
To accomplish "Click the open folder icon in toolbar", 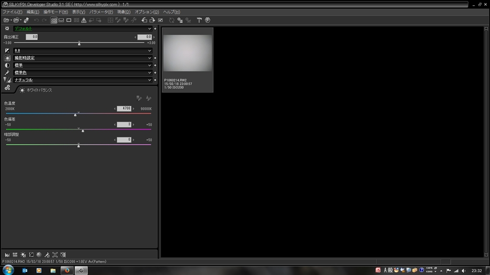I will click(16, 20).
